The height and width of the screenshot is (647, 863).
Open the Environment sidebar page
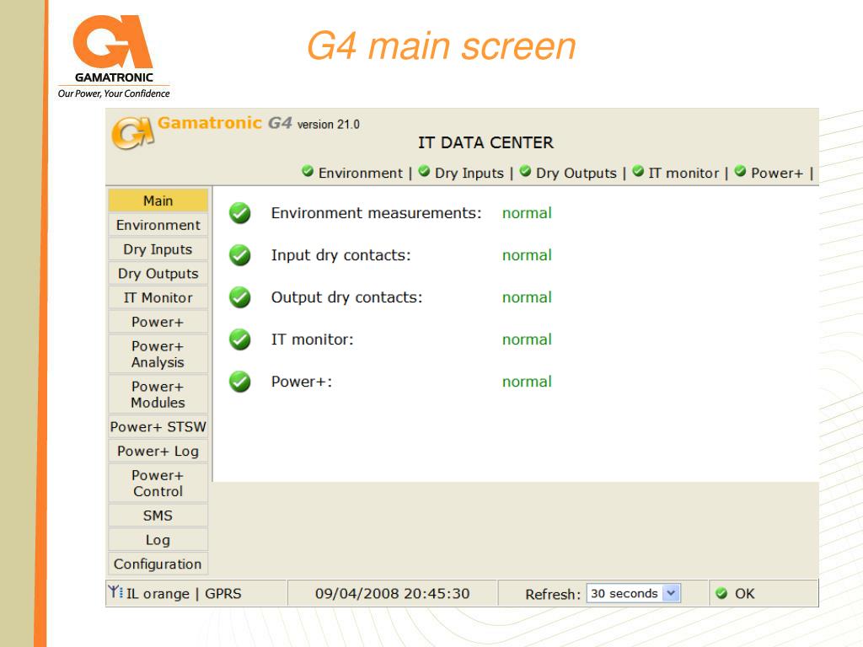[158, 225]
